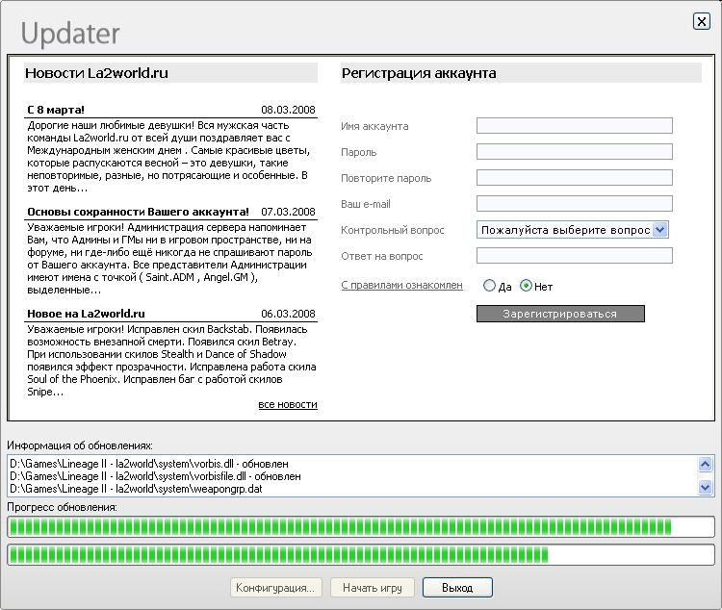
Task: Click the "С 8 марта!" news headline
Action: [56, 110]
